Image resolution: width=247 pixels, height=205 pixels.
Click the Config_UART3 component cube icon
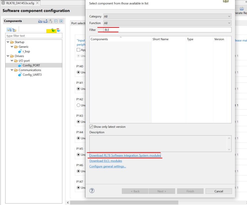click(20, 75)
